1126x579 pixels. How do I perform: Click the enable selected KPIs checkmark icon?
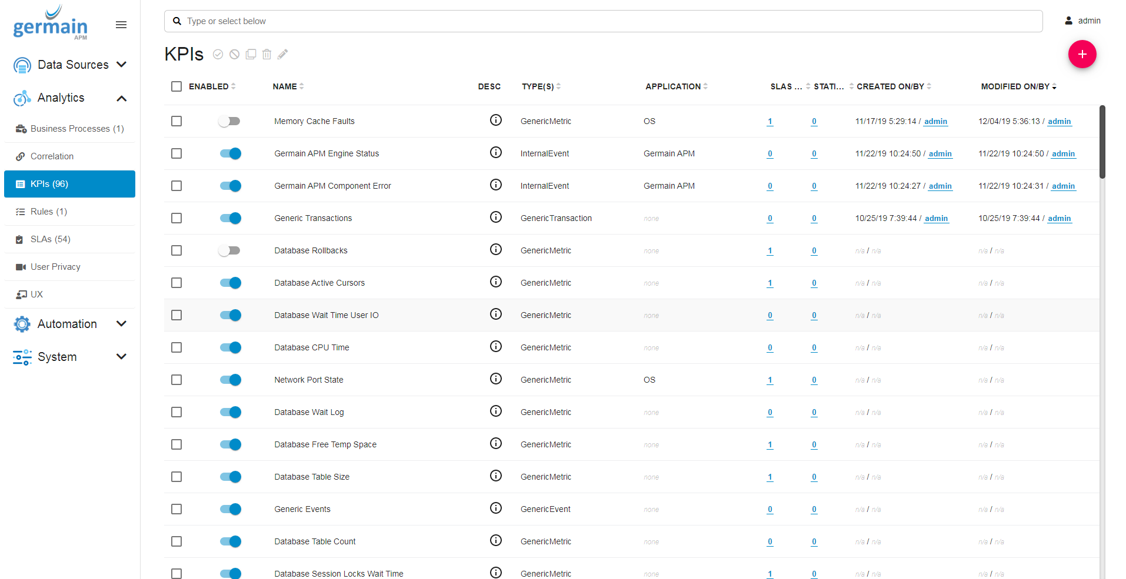218,54
